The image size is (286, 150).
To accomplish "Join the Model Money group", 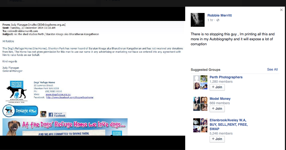I will click(217, 109).
